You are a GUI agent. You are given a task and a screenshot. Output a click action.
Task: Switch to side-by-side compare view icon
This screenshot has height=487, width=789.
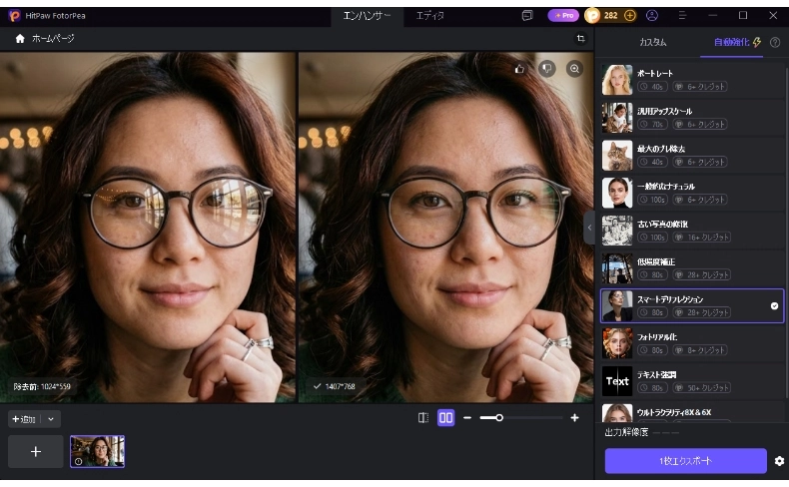click(445, 418)
